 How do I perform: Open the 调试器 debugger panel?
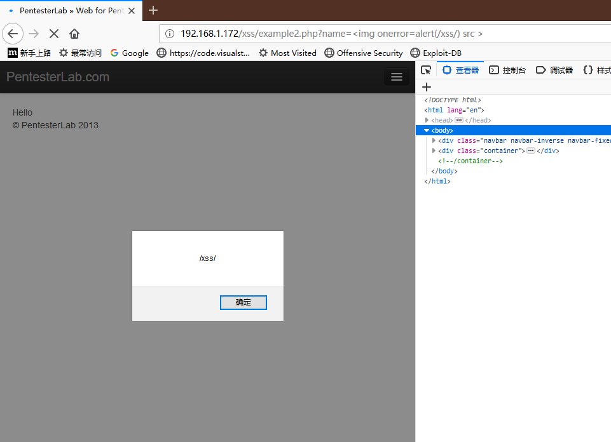pos(555,70)
